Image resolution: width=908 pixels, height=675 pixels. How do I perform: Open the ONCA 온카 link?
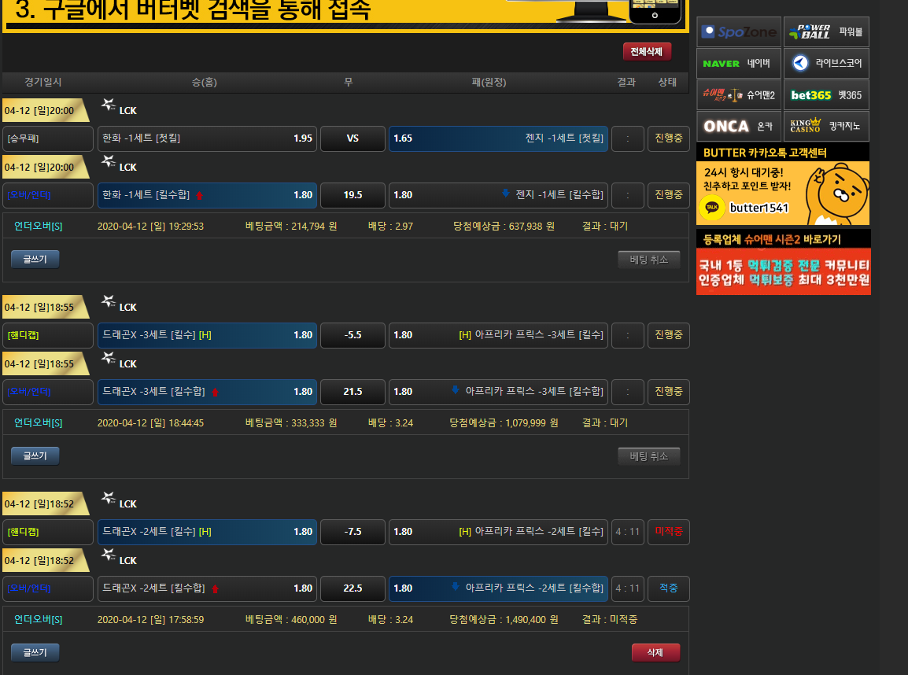pos(738,127)
